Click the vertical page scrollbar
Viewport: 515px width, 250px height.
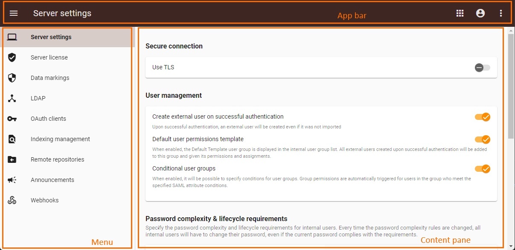pyautogui.click(x=511, y=85)
